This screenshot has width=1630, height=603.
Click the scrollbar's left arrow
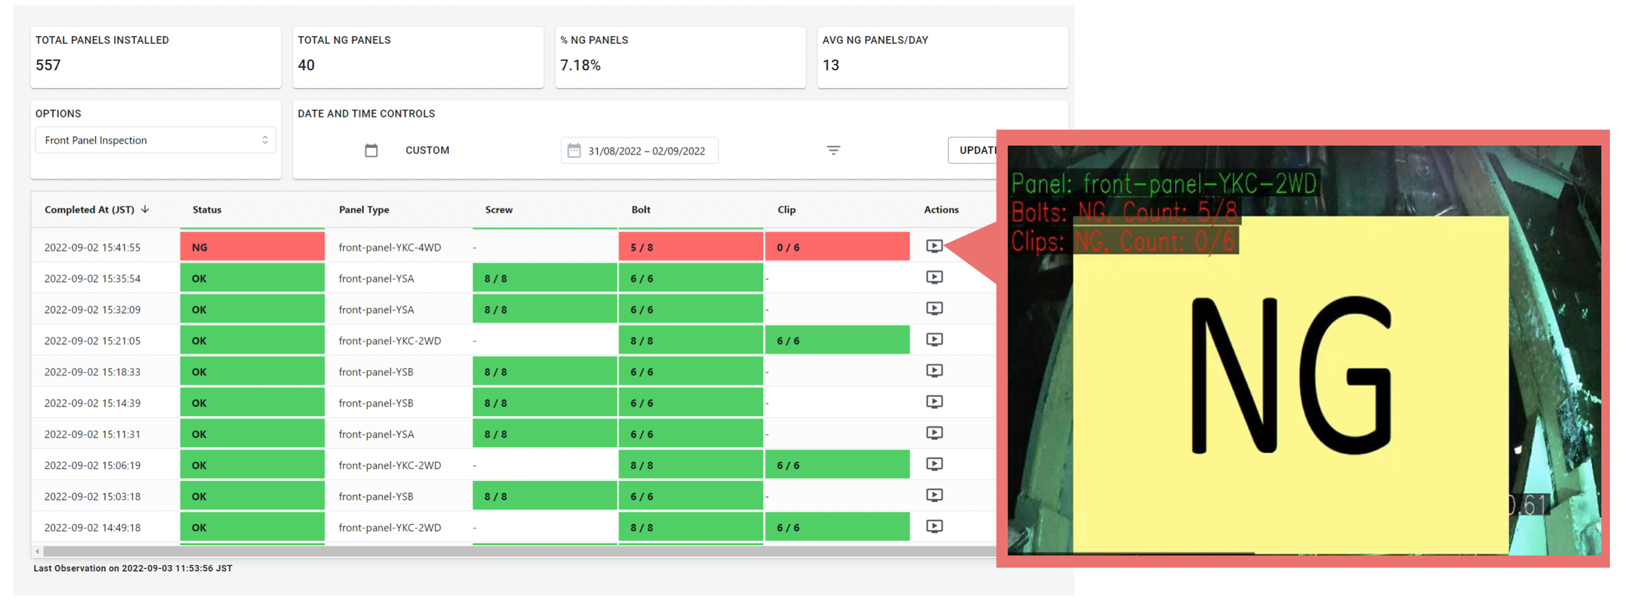pos(37,551)
